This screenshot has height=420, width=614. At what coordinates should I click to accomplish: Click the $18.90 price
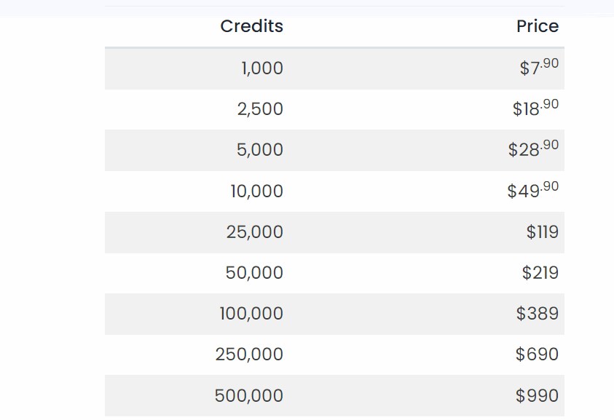(x=535, y=108)
